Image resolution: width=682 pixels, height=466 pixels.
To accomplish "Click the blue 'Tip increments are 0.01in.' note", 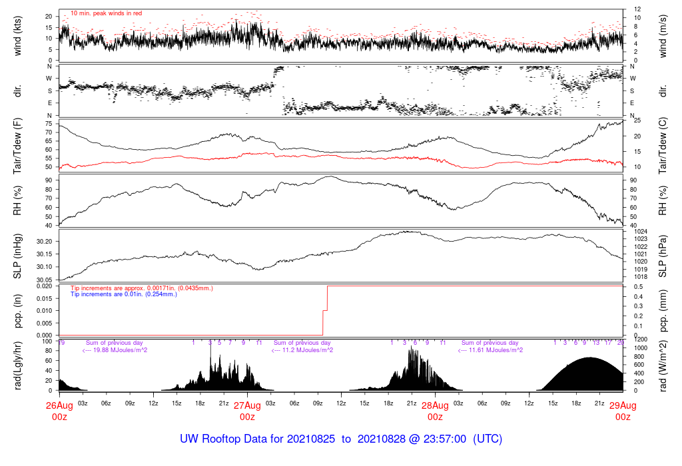I will pos(124,294).
